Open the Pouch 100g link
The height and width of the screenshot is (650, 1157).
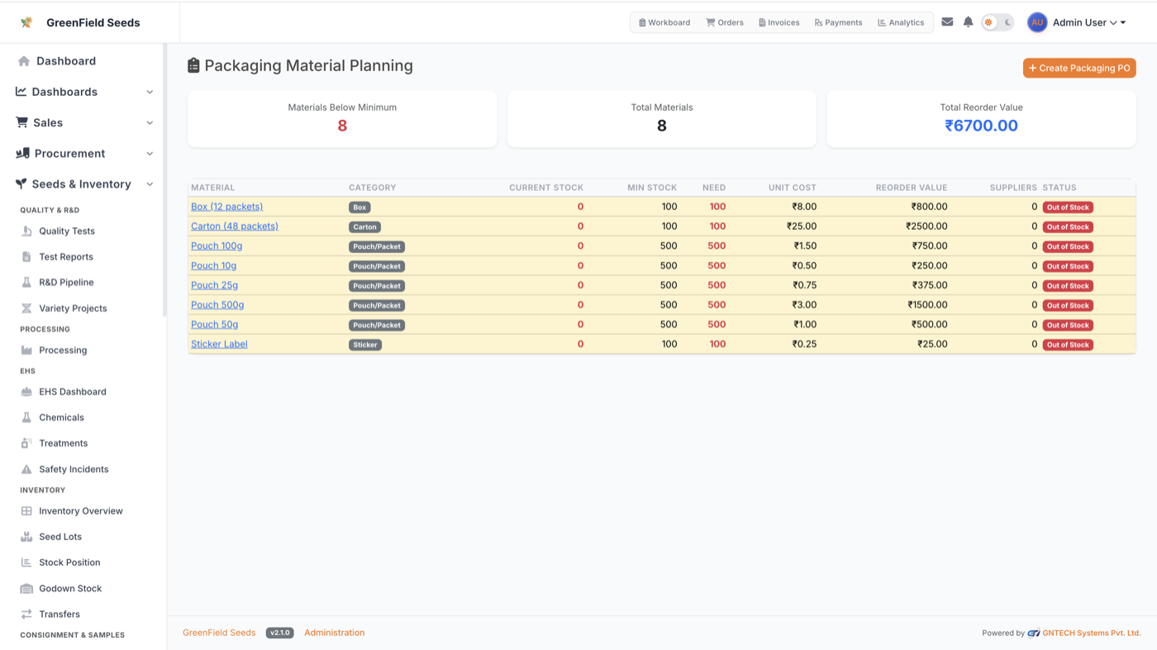coord(217,246)
